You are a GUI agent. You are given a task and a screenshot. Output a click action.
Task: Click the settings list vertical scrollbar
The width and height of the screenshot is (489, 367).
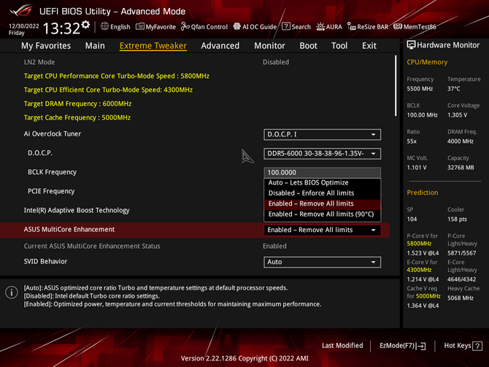click(x=396, y=86)
